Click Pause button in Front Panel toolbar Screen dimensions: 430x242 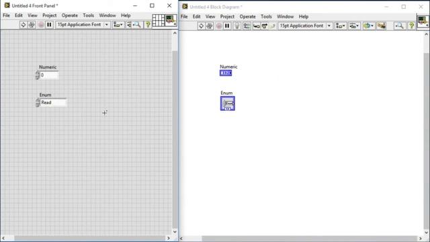click(x=49, y=25)
